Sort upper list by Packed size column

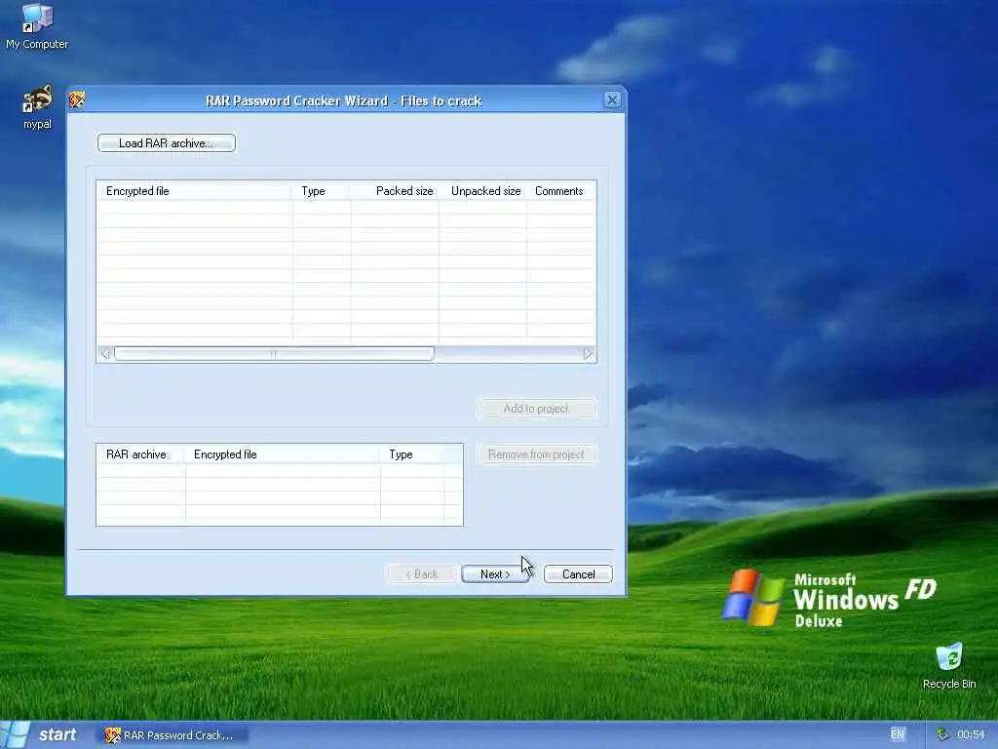395,191
